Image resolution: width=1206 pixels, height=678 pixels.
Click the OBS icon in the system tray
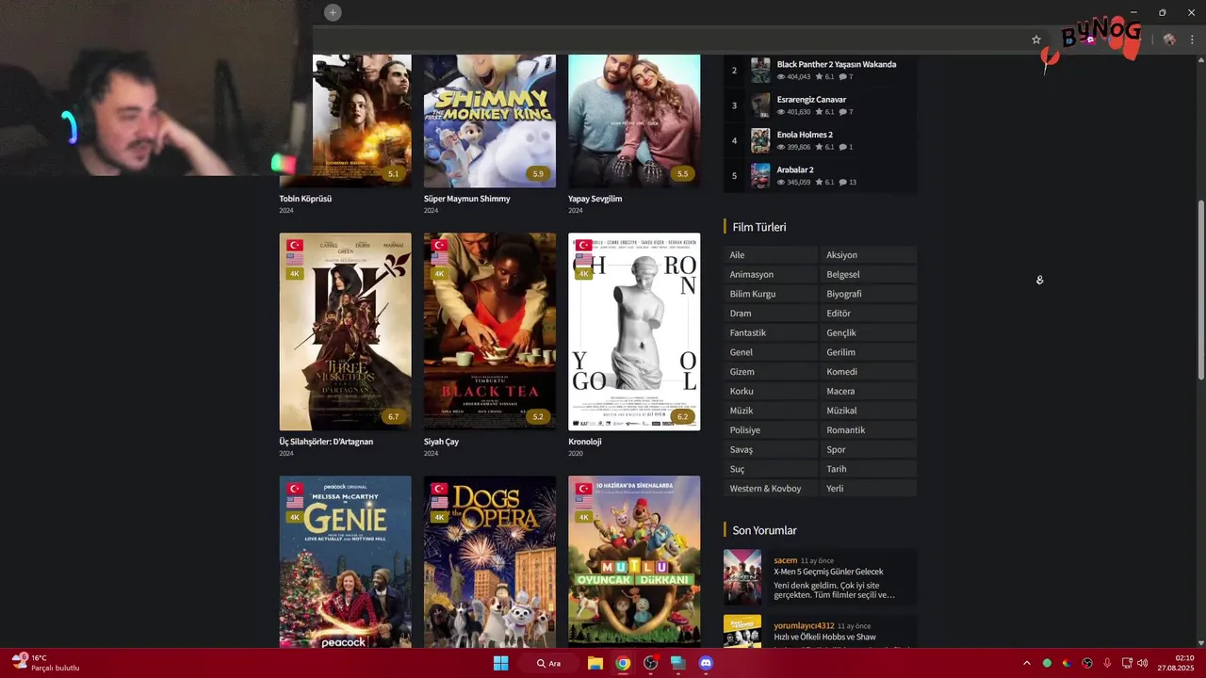(1087, 663)
